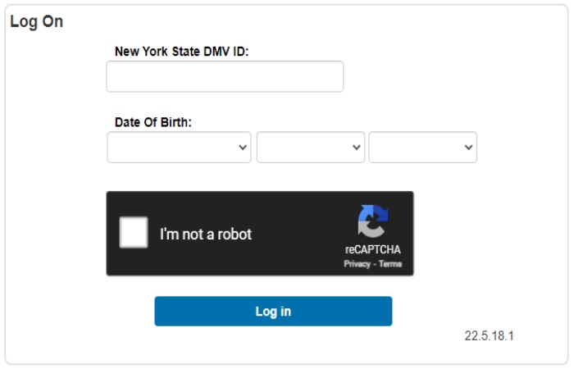Click the hyphen between Privacy and Terms
Screen dimensions: 574x369
[x=375, y=264]
